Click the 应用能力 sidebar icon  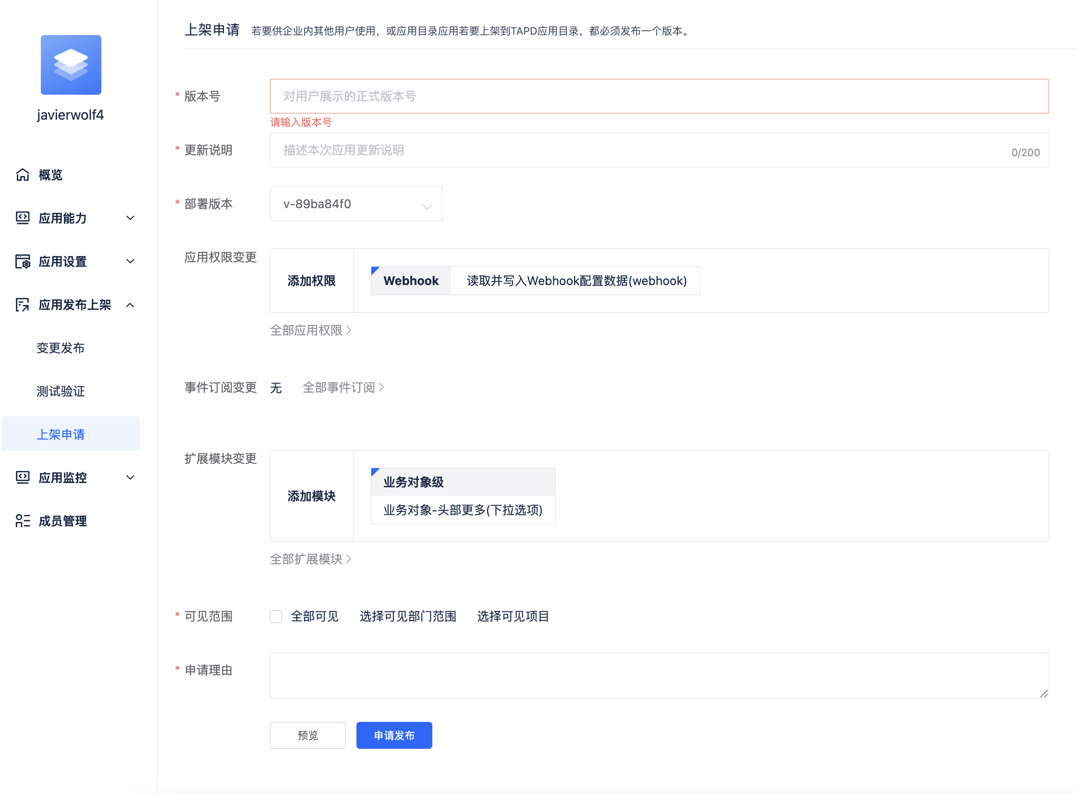[x=23, y=218]
